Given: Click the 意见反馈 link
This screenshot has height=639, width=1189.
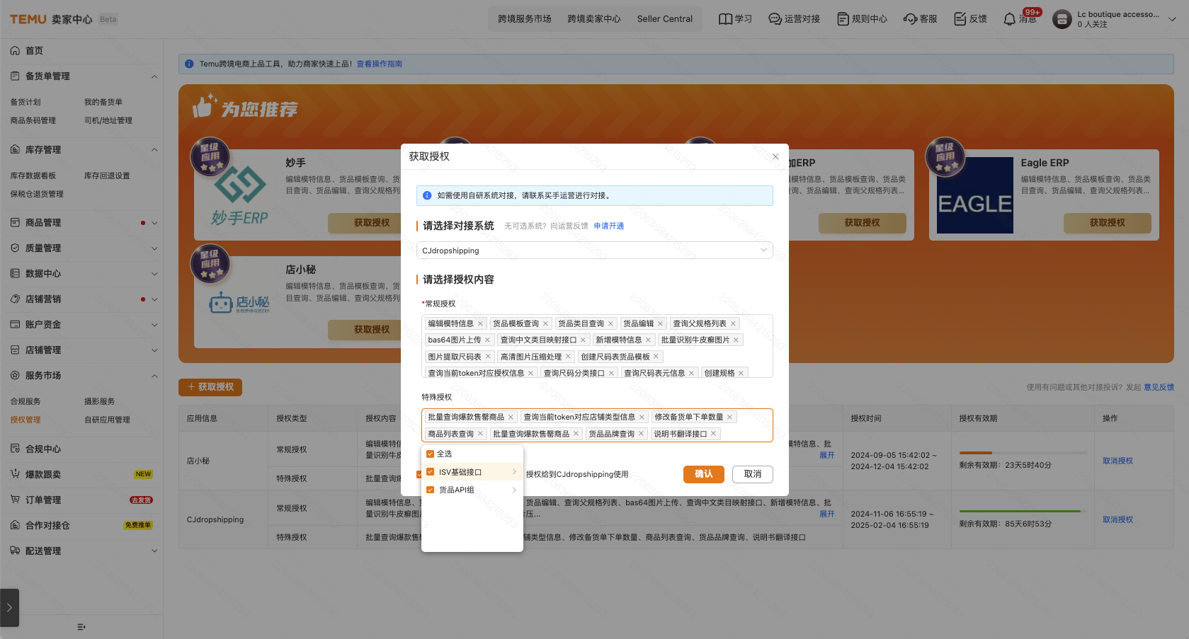Looking at the screenshot, I should (1159, 387).
